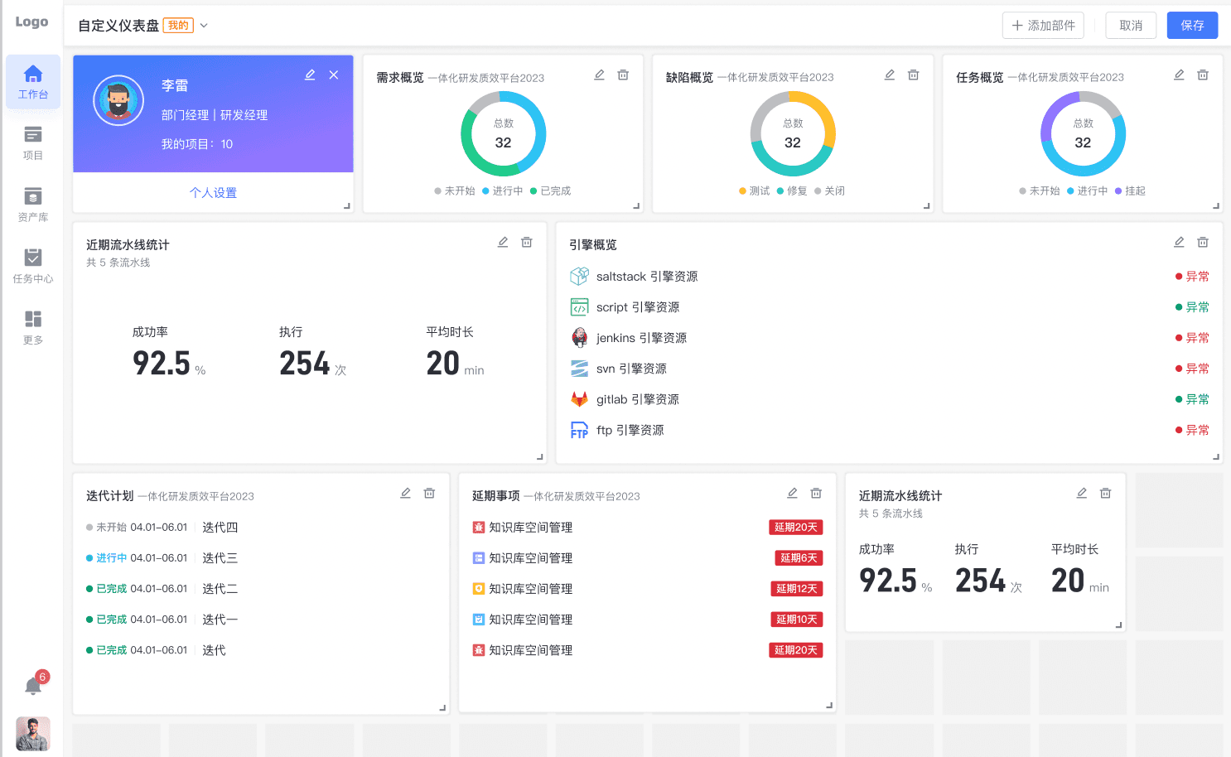Select the 项目 sidebar icon
Screen dimensions: 1231x757
click(33, 142)
